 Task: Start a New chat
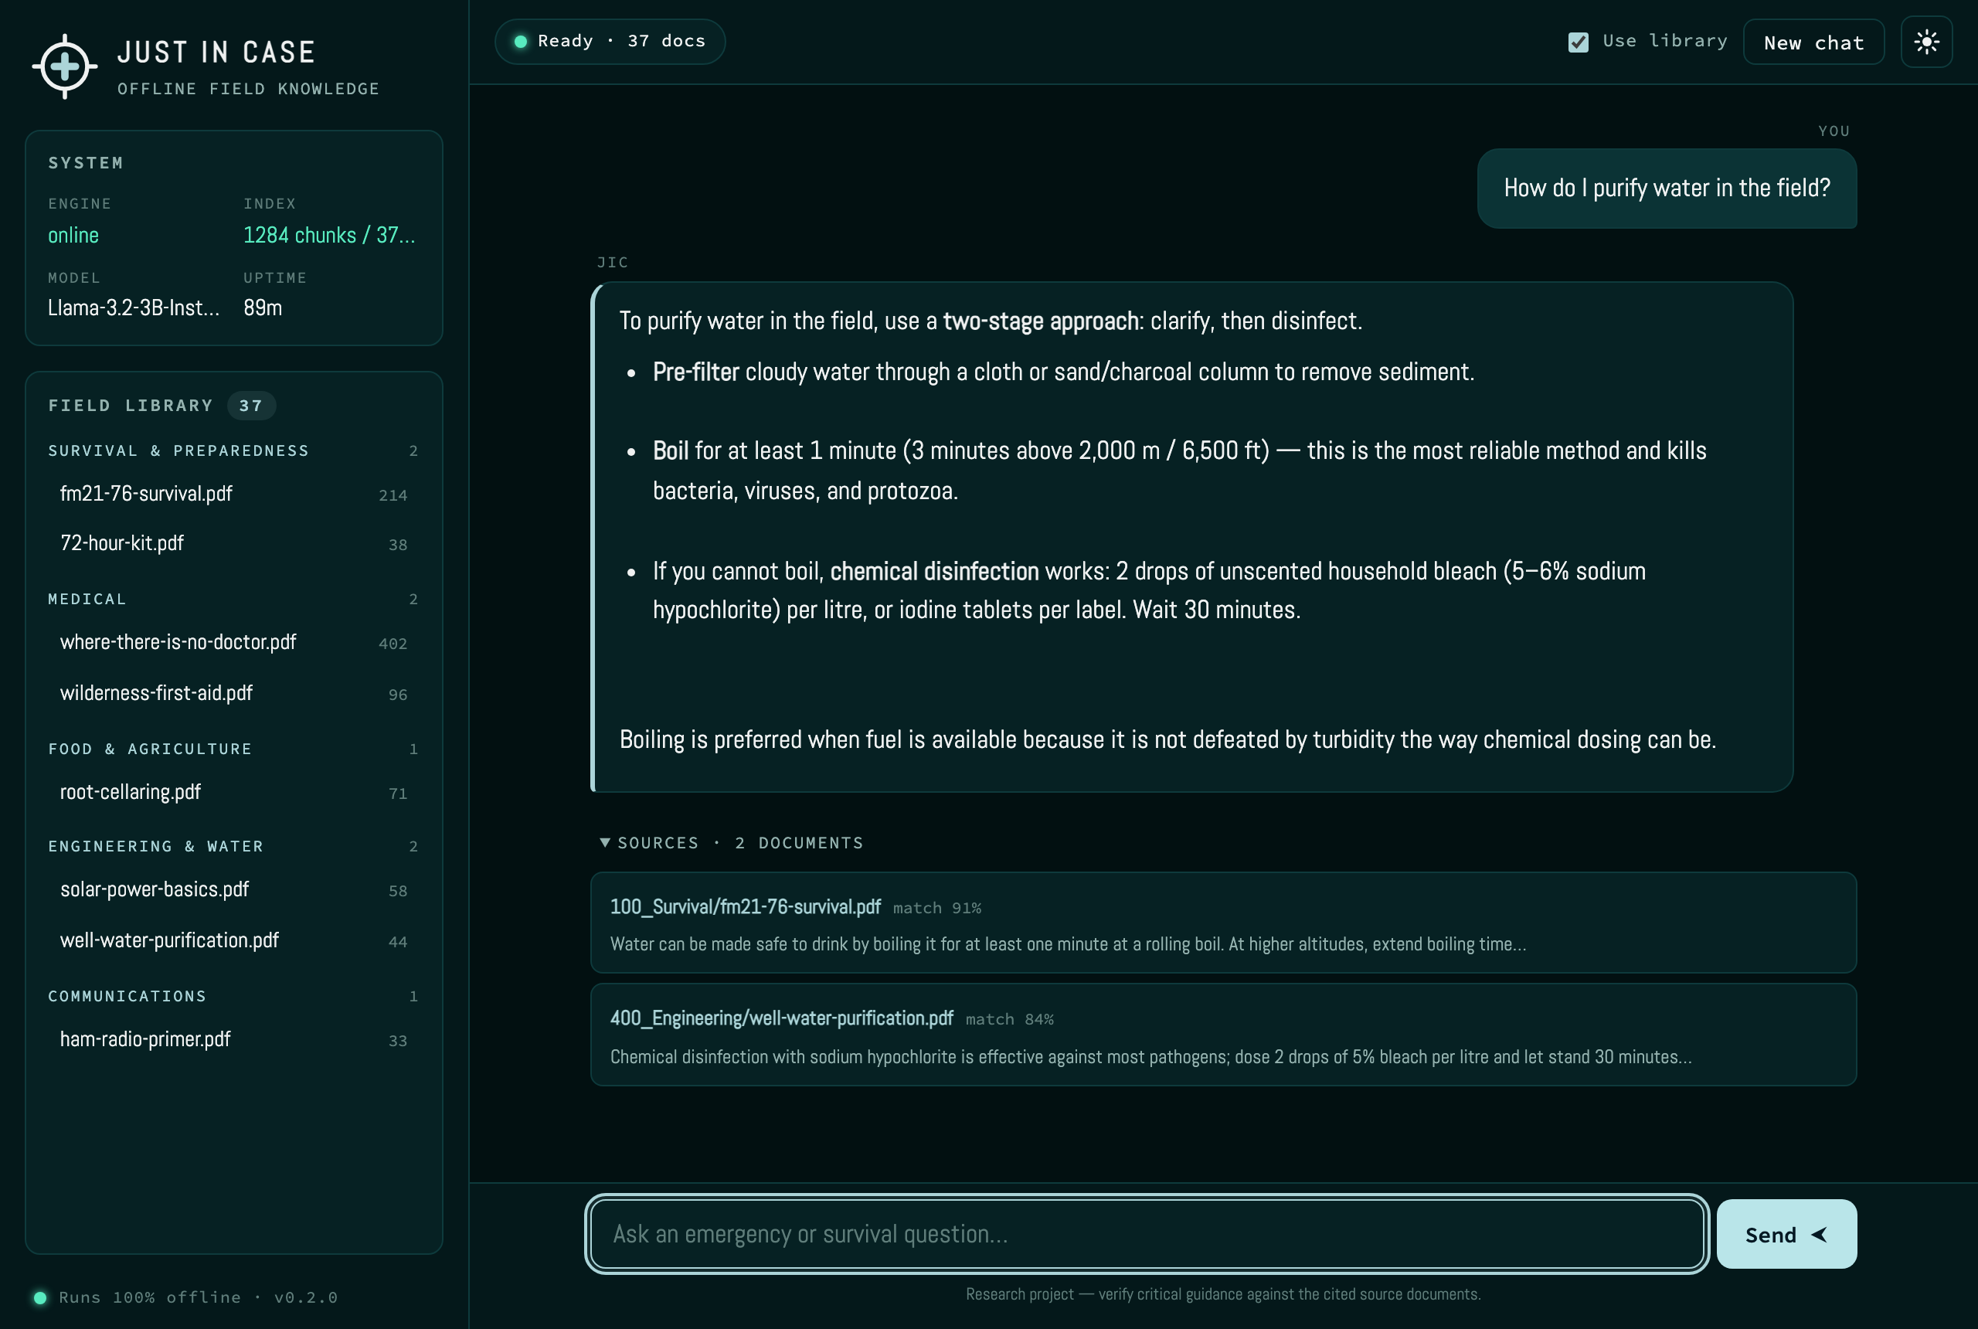pos(1813,42)
